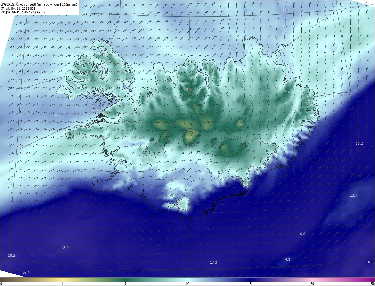375x286 pixels.
Task: Click the 11.8 value label over the sea
Action: click(x=53, y=116)
